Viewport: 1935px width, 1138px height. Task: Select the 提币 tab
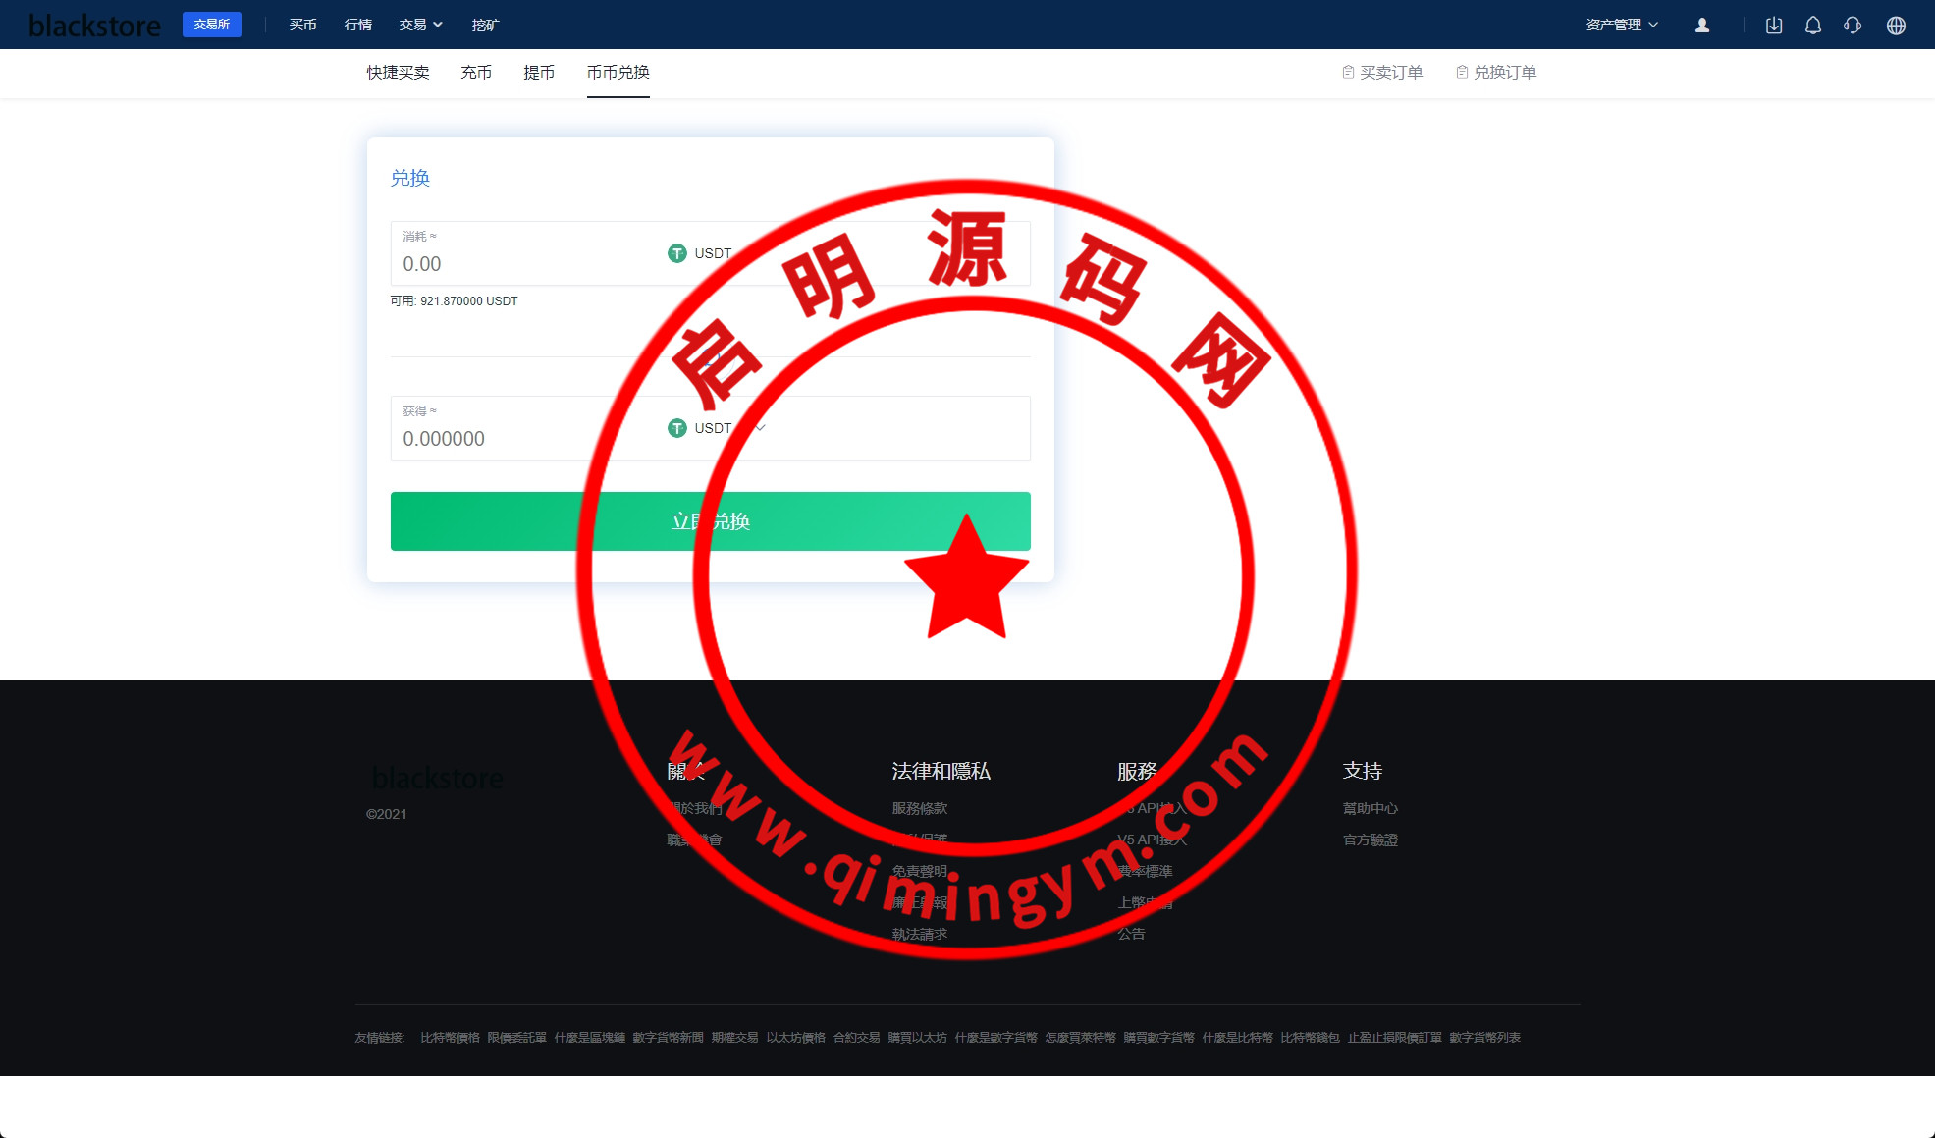click(x=539, y=73)
